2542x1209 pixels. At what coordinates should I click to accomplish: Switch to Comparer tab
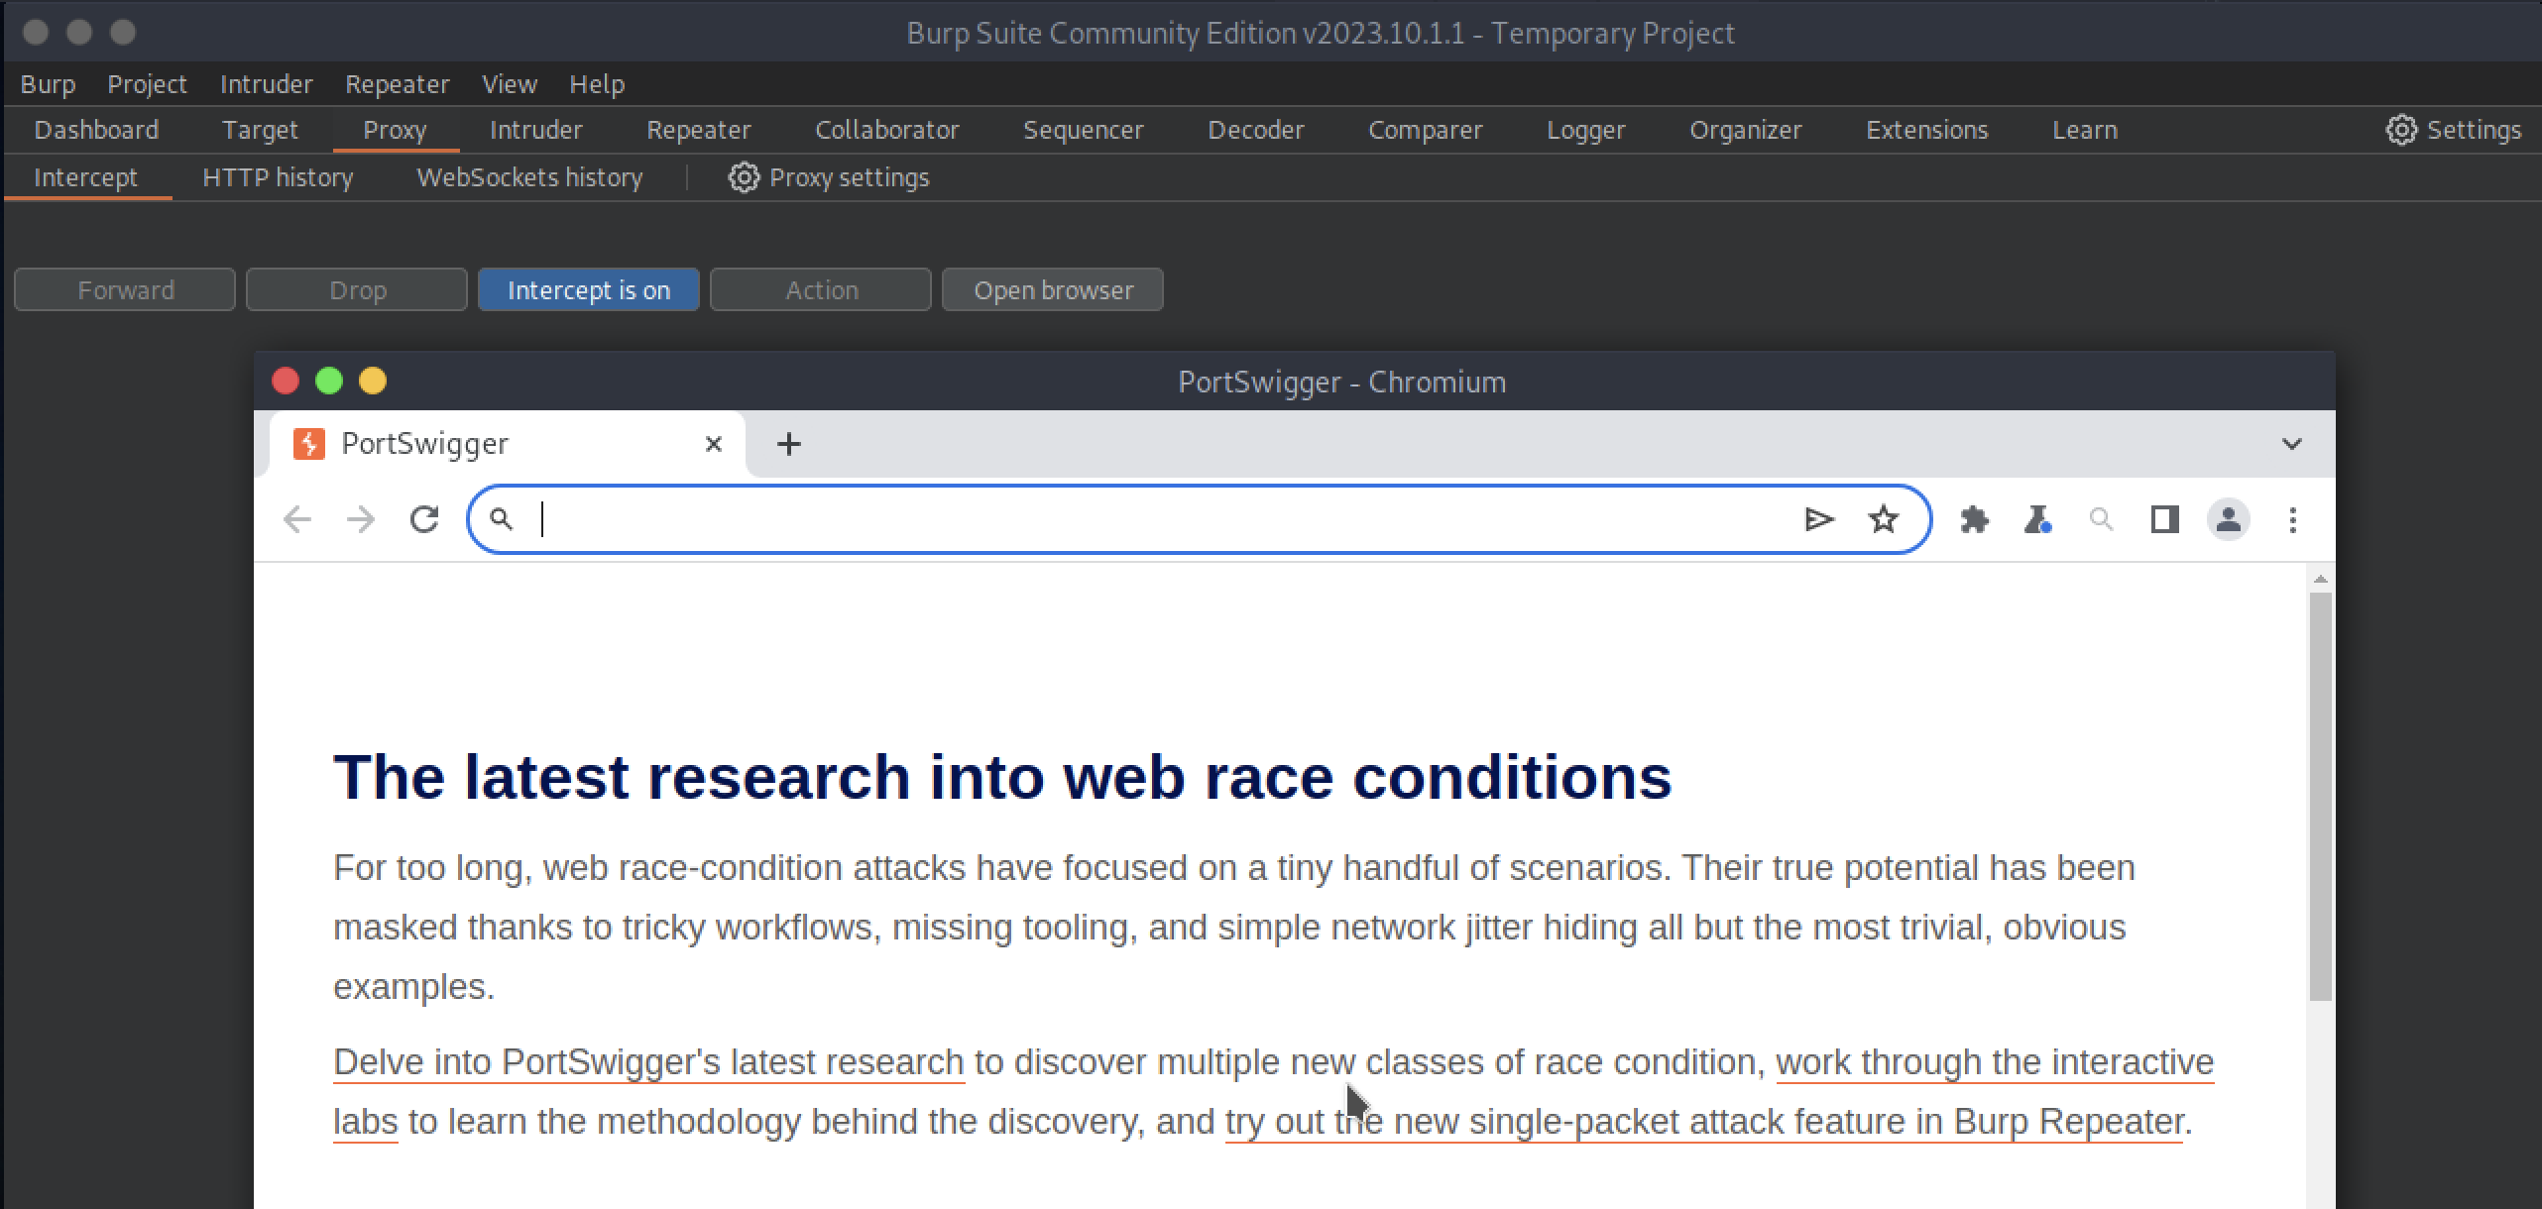1426,130
